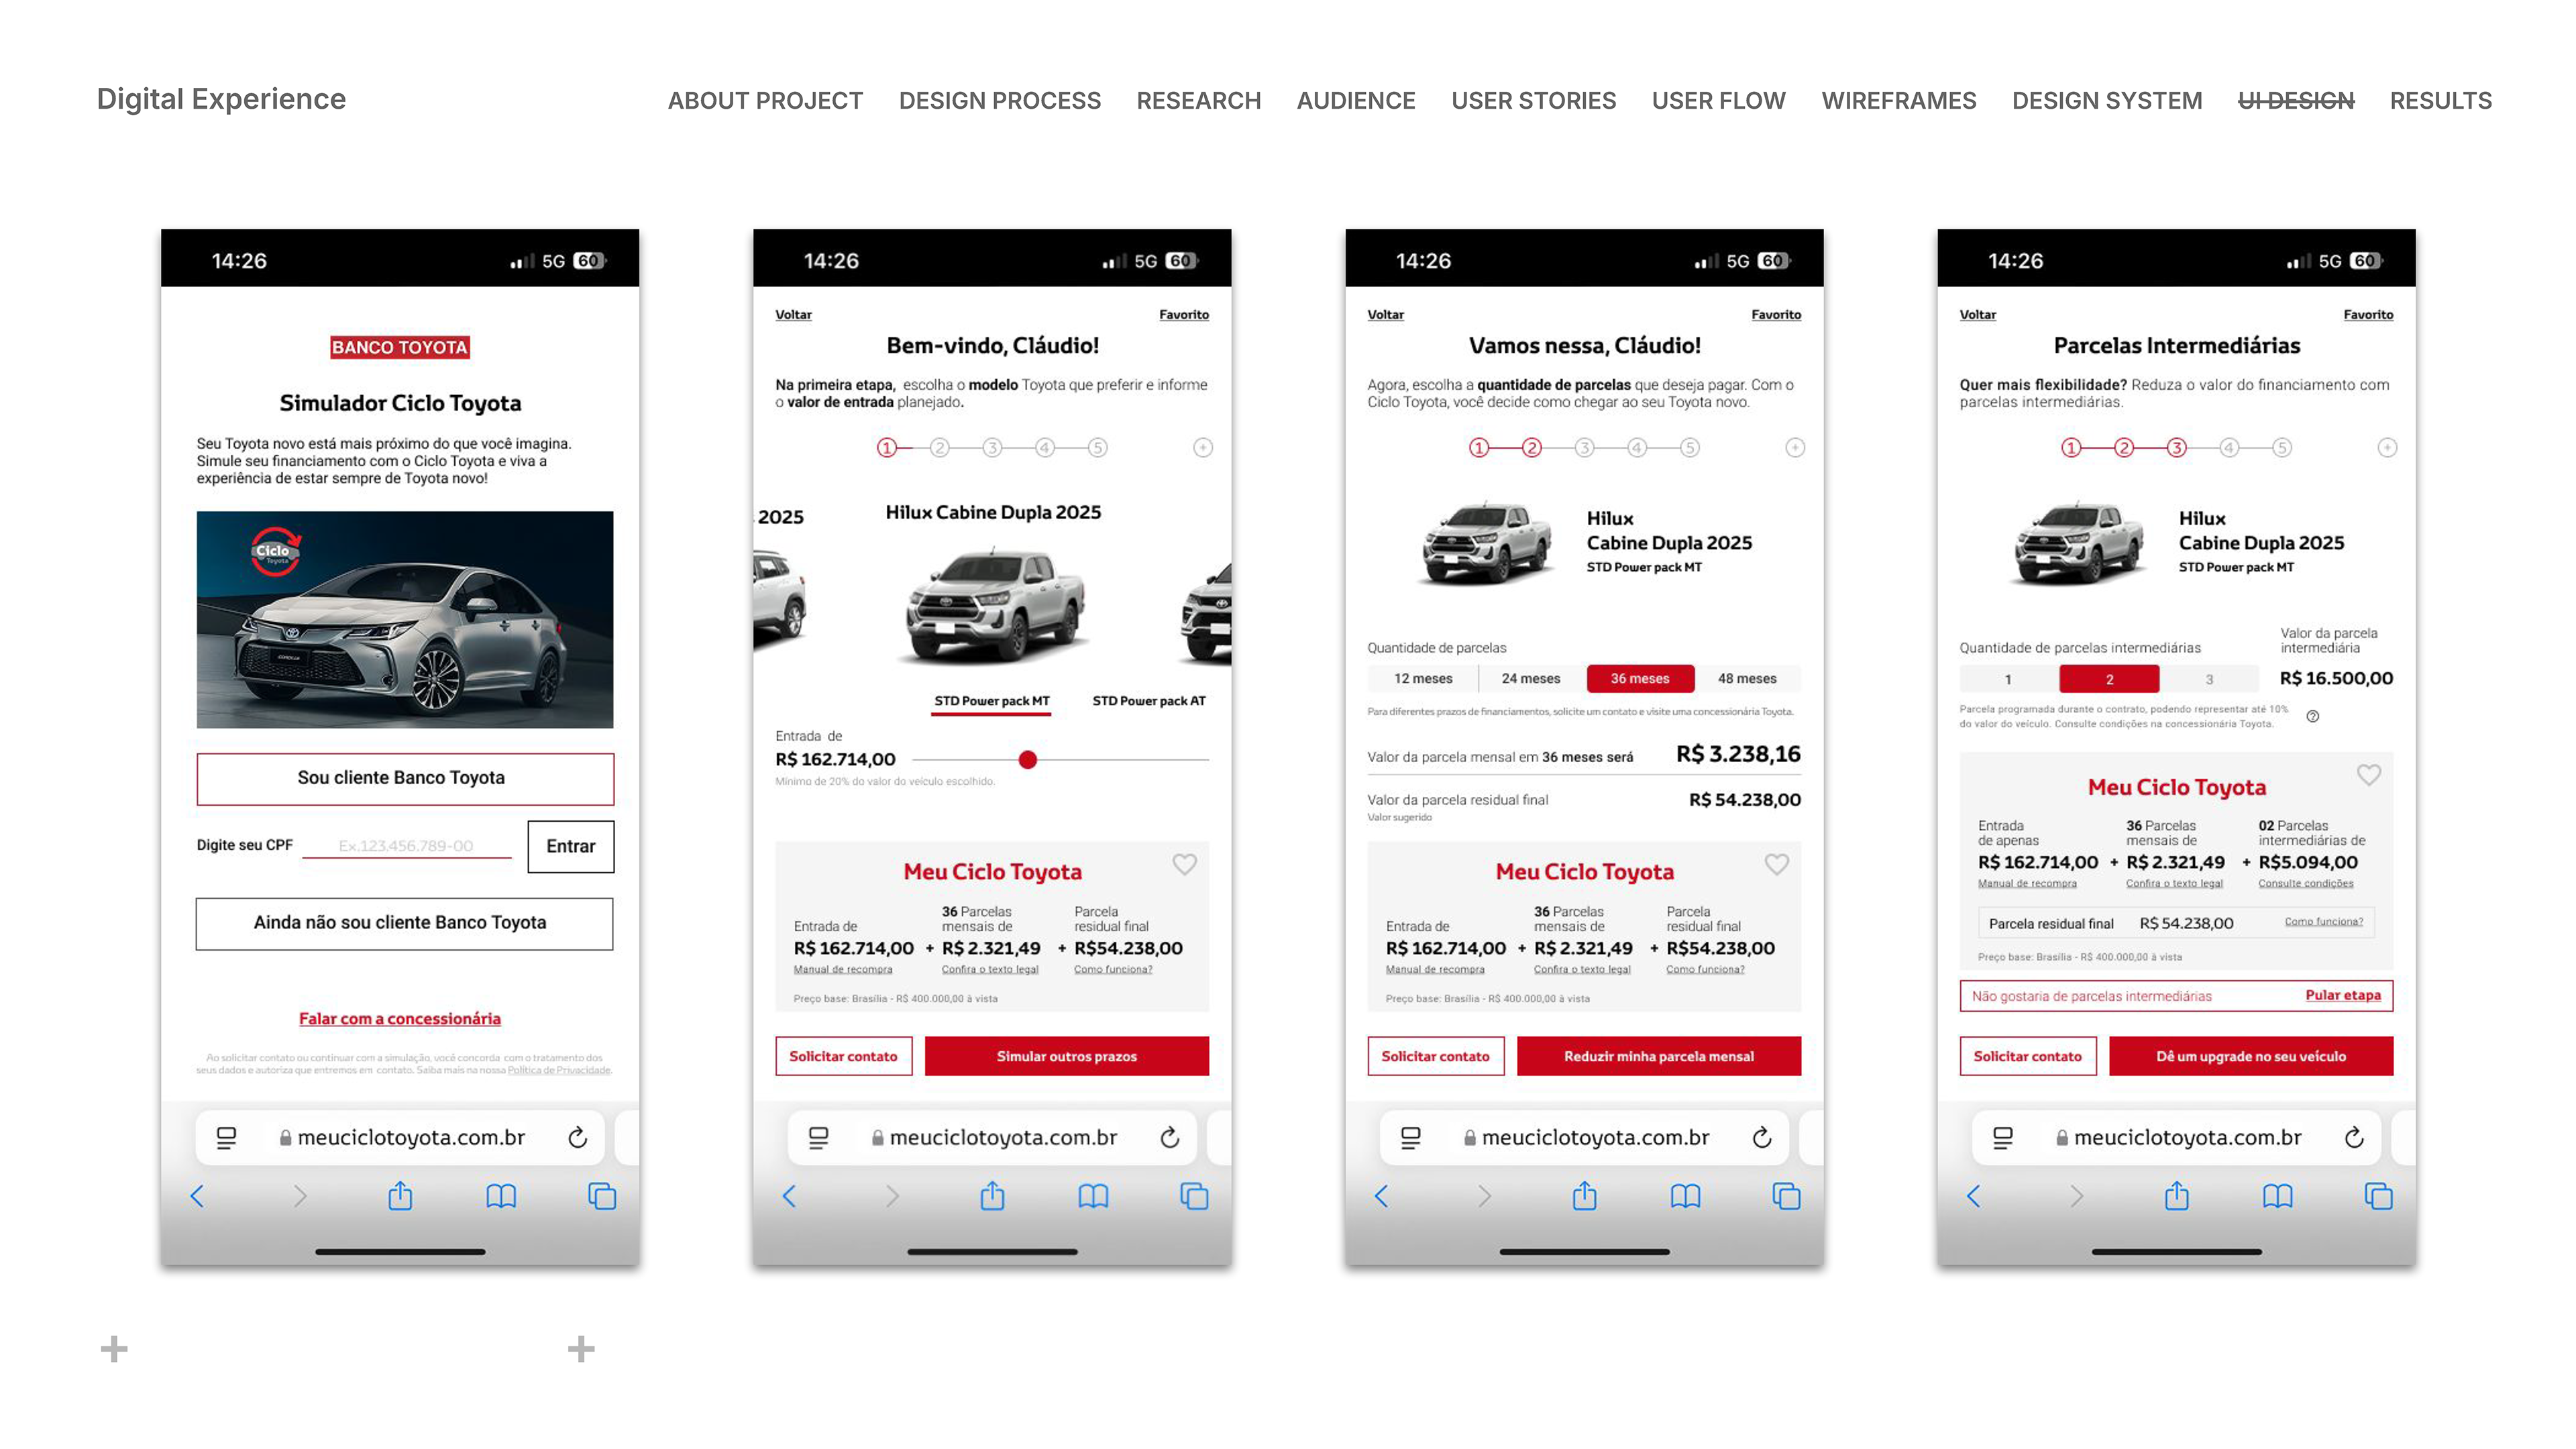Tap the share icon in first phone browser
This screenshot has height=1449, width=2576.
tap(400, 1195)
